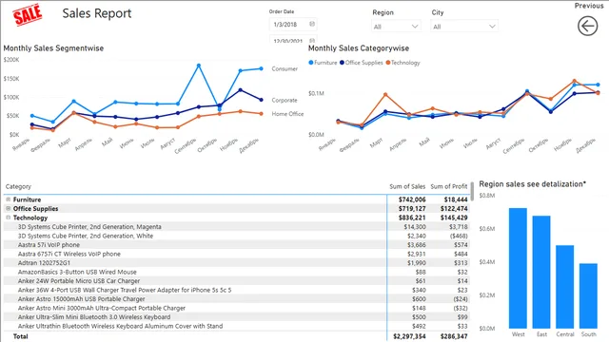This screenshot has height=342, width=609.
Task: Click Technology profit value $145,429
Action: [454, 218]
